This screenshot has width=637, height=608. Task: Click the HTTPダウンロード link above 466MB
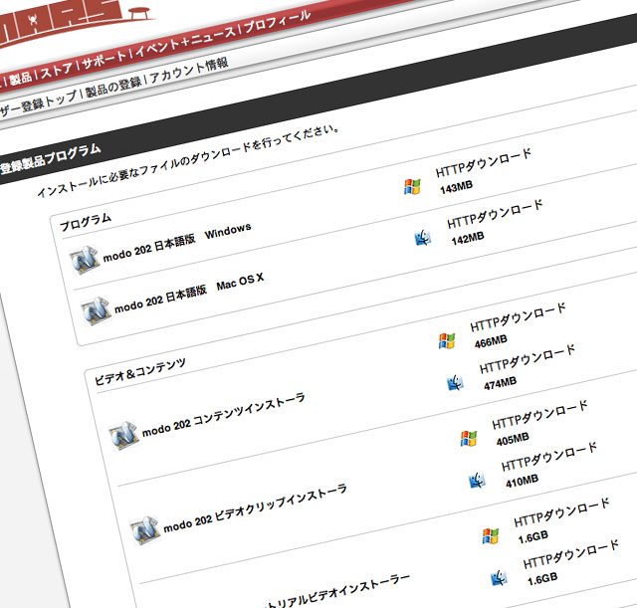tap(518, 317)
